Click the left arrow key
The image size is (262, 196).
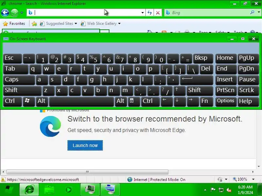(x=167, y=102)
